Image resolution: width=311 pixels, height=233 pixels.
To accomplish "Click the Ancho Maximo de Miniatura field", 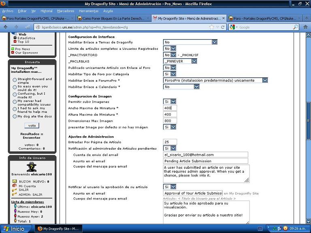I will 170,108.
